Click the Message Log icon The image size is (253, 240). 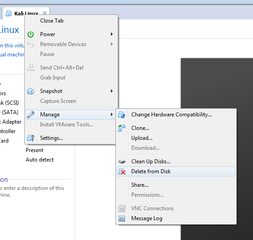tap(122, 218)
